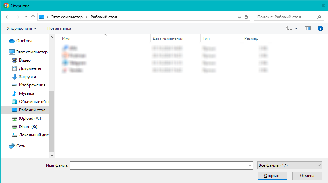Close the 'Открытие' dialog

[x=323, y=6]
